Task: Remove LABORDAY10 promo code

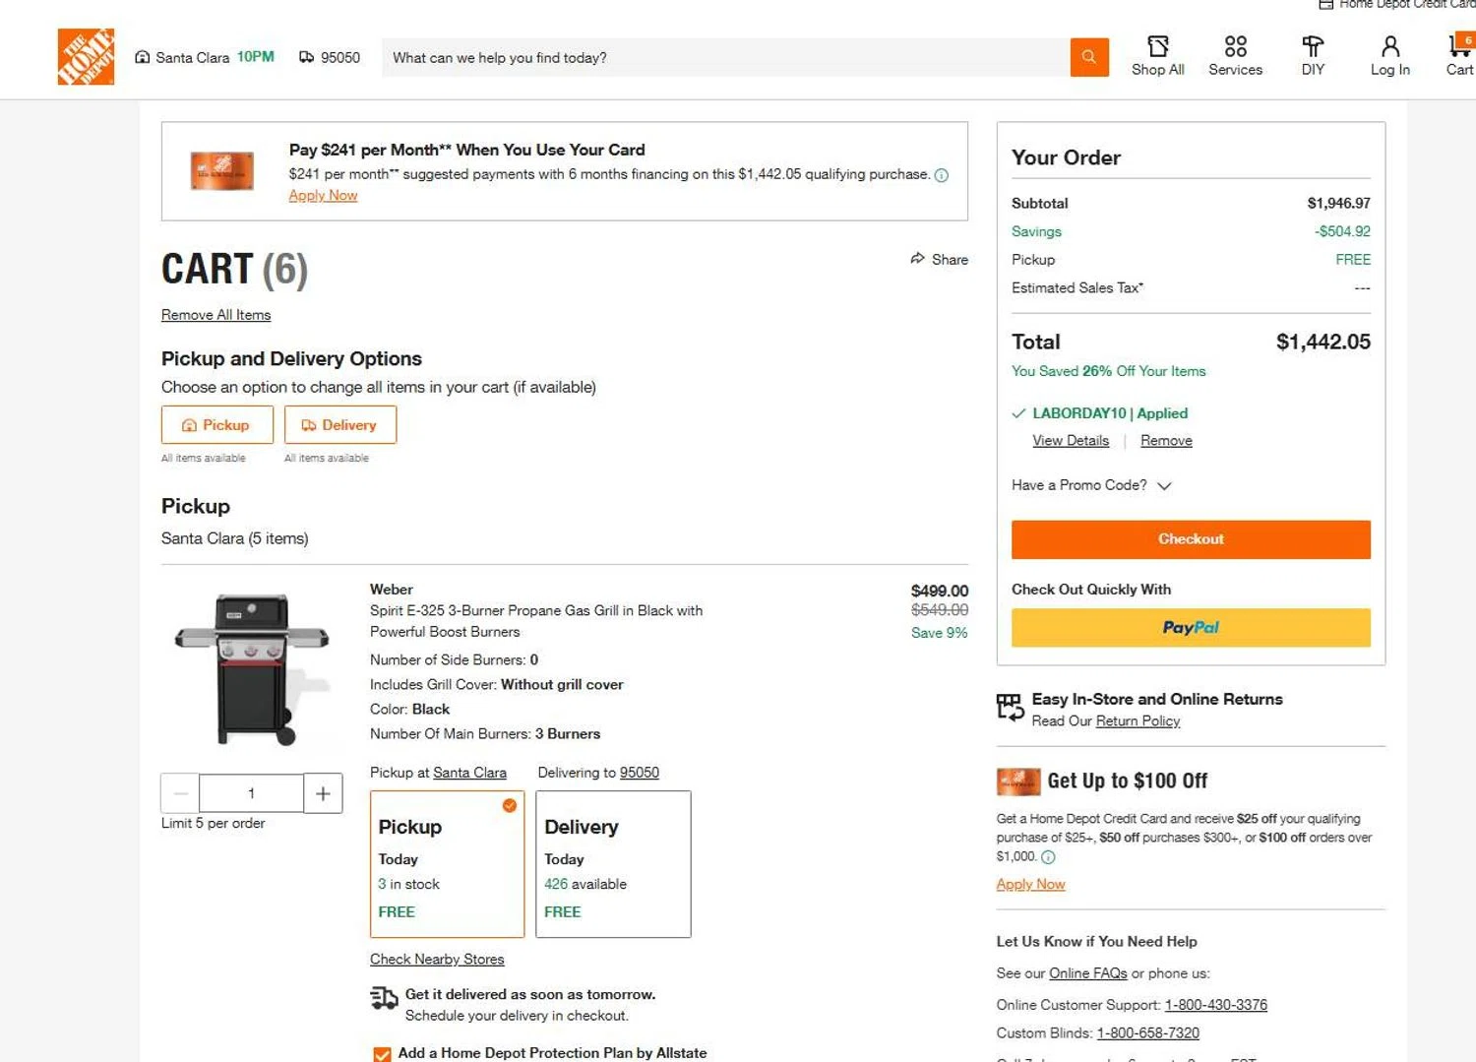Action: pos(1166,441)
